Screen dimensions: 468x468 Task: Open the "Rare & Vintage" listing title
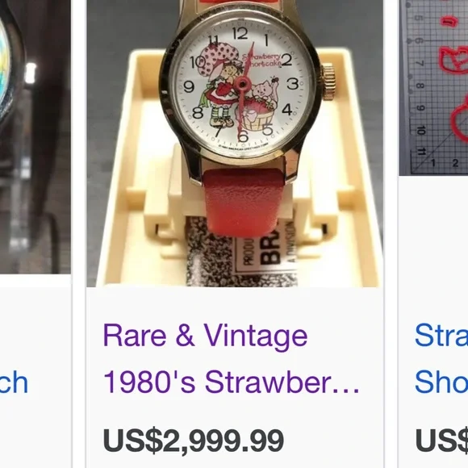click(205, 336)
